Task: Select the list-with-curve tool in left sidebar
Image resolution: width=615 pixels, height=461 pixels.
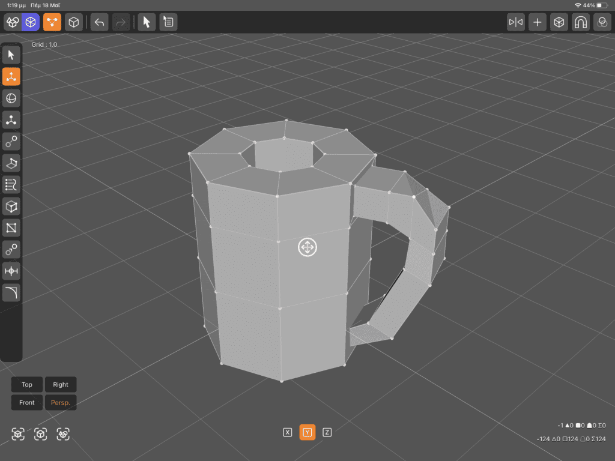Action: [x=11, y=185]
